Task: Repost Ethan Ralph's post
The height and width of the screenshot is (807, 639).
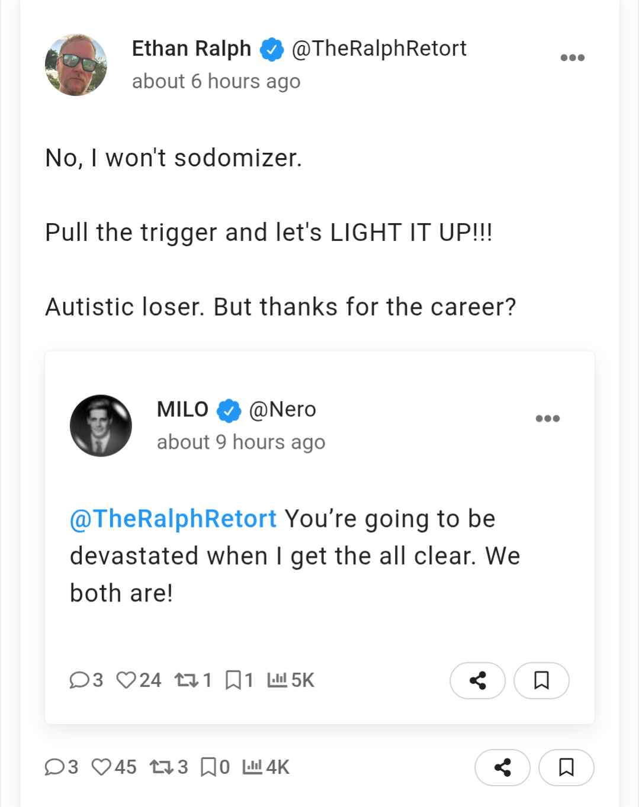Action: [x=161, y=767]
